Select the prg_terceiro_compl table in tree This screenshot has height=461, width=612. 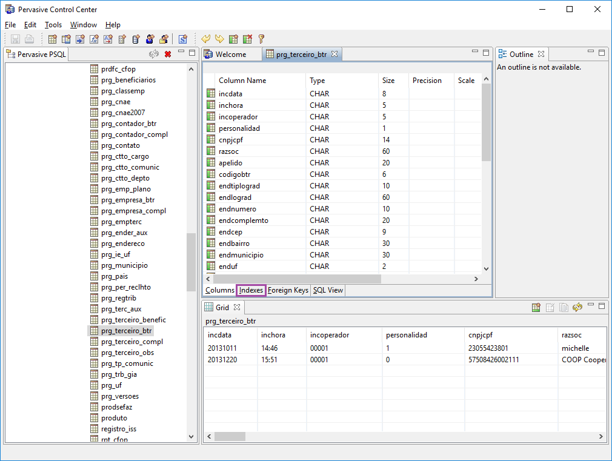tap(132, 342)
